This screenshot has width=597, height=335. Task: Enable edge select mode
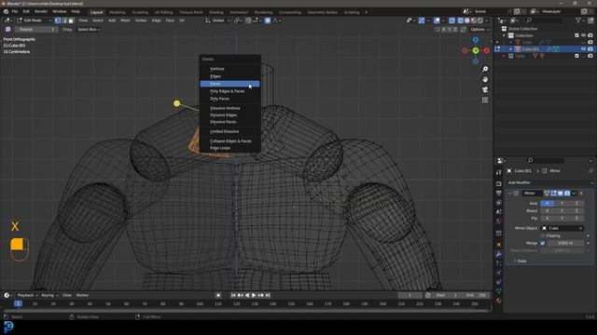point(64,20)
